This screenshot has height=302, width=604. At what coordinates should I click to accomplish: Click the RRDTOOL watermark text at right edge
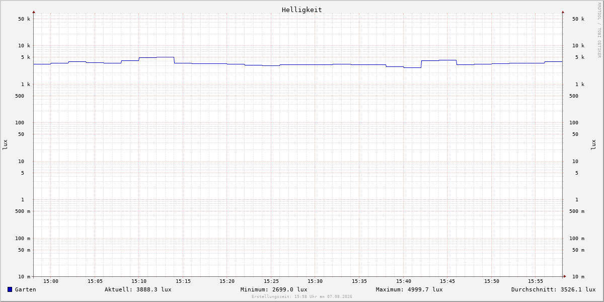599,30
